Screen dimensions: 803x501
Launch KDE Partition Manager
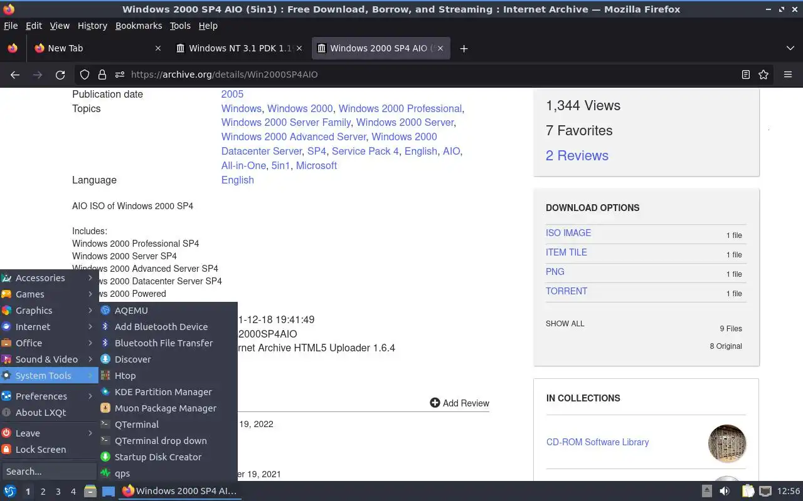[x=167, y=391]
